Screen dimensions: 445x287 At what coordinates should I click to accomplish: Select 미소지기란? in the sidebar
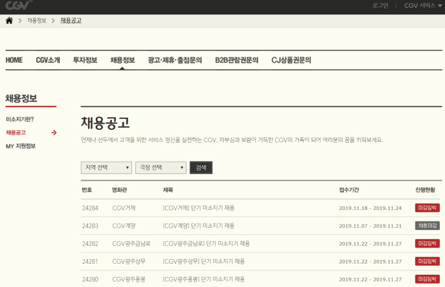20,119
